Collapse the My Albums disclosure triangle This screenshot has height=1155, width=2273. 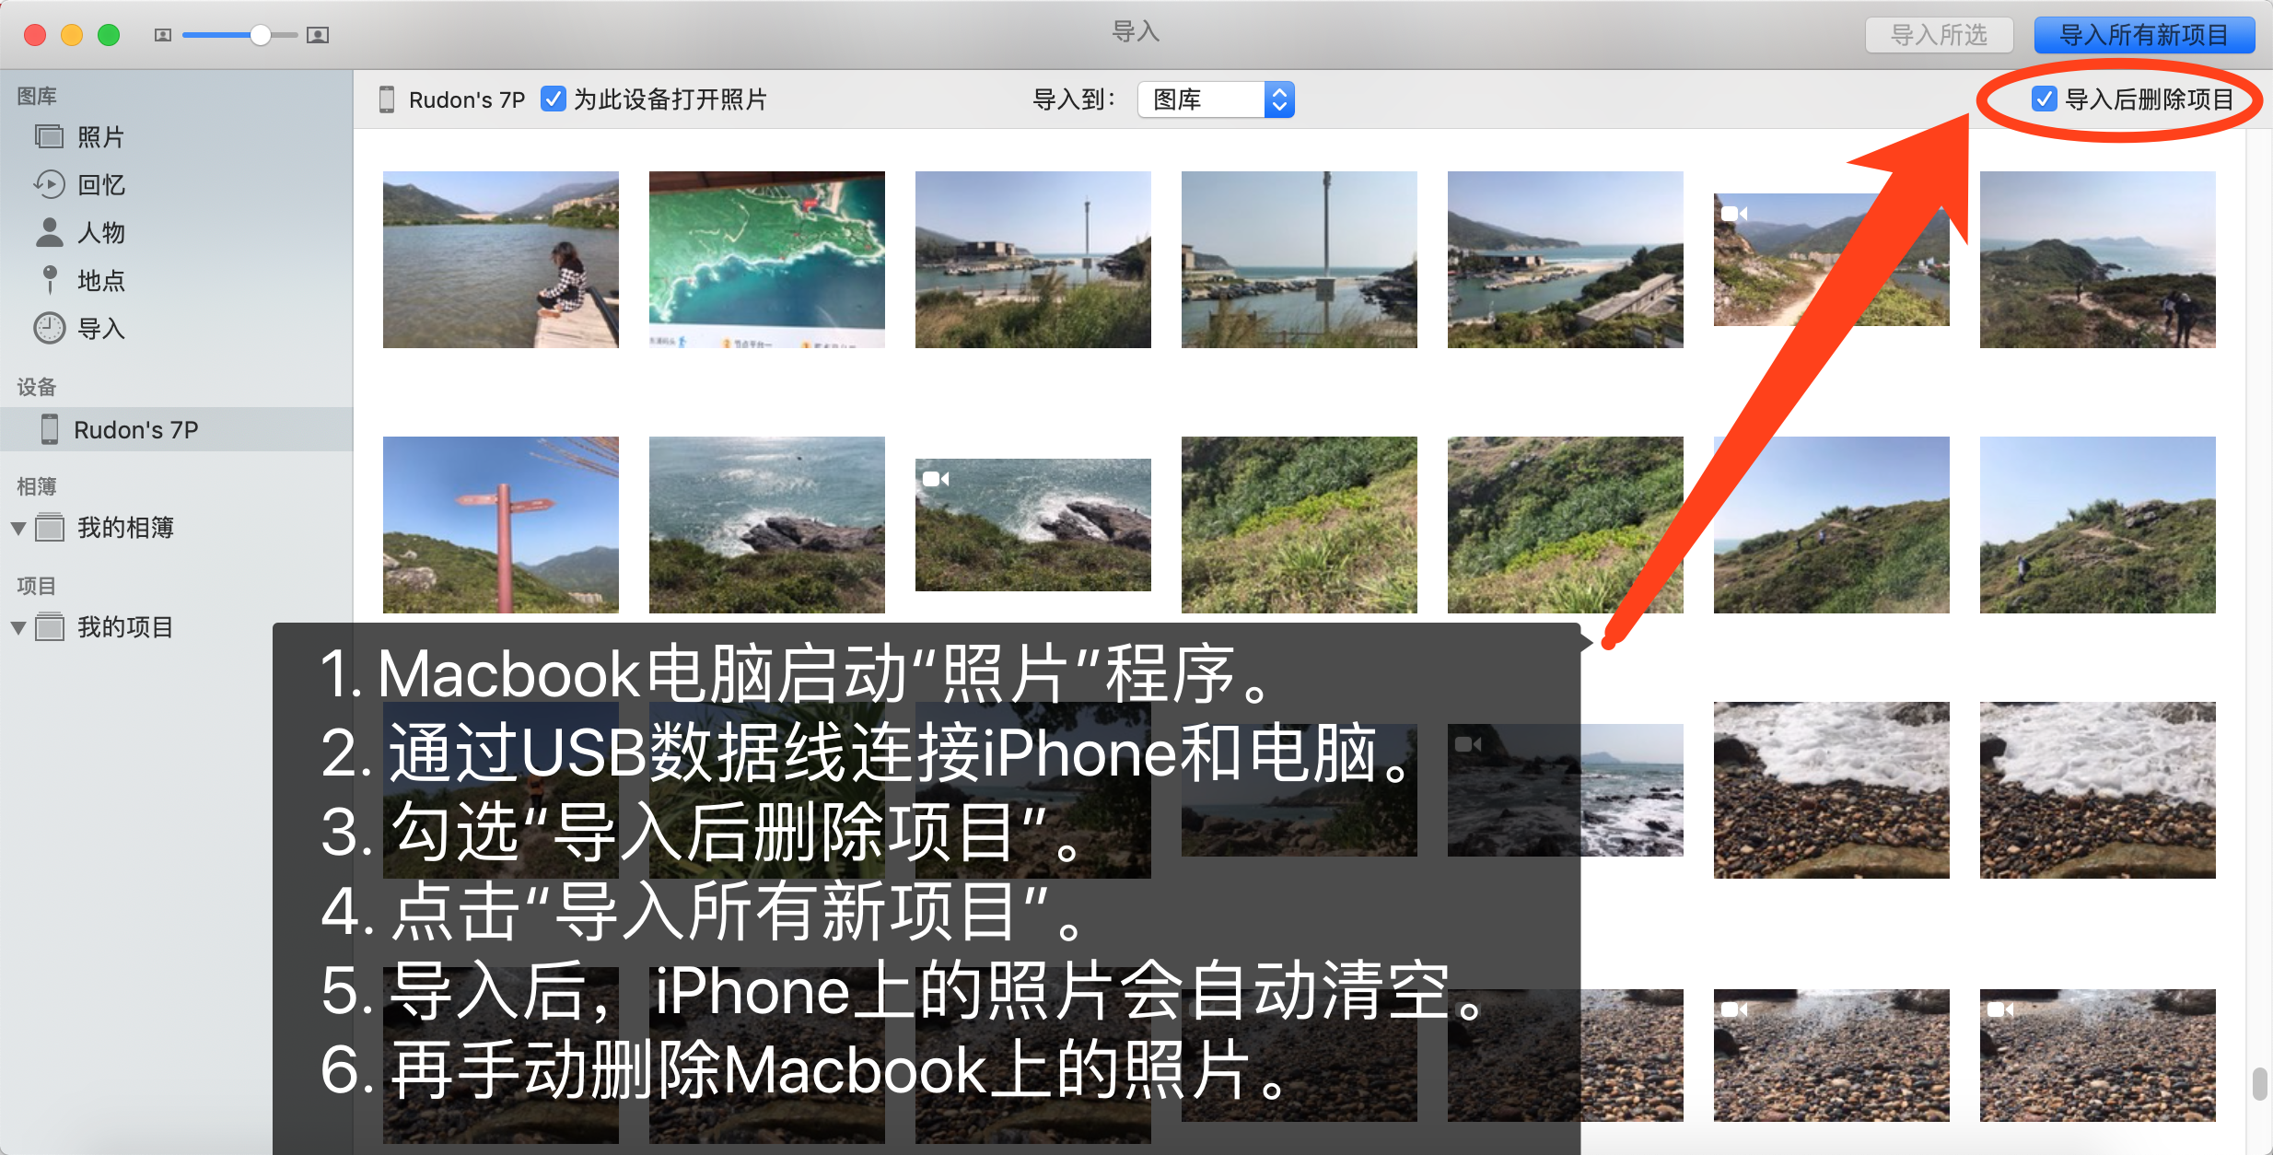point(17,529)
